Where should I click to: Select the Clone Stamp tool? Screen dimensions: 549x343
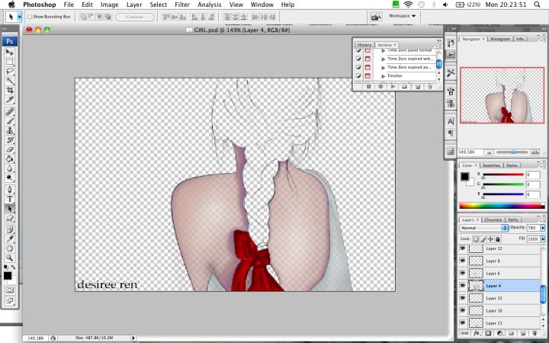click(9, 130)
